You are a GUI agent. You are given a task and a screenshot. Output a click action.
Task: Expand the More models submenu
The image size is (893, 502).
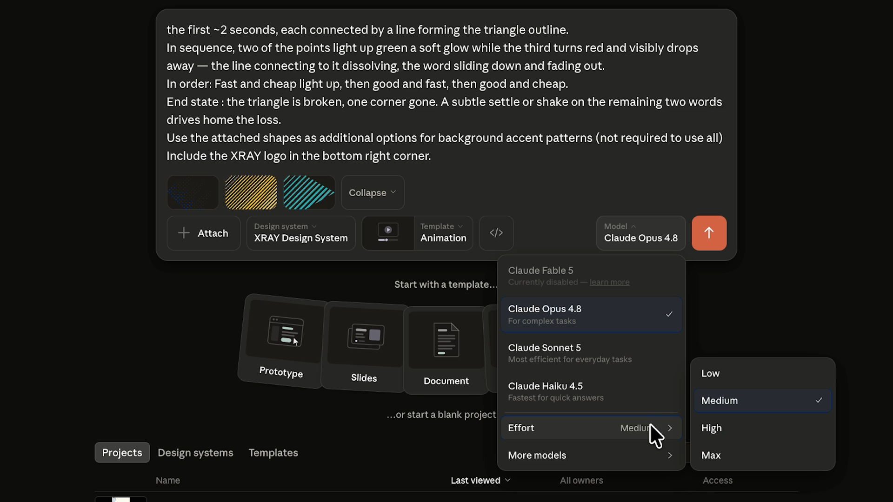click(x=591, y=456)
